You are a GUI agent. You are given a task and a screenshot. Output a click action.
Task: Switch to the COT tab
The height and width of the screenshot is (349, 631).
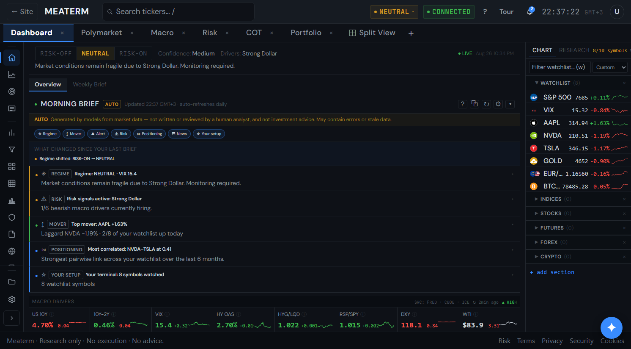click(x=254, y=33)
